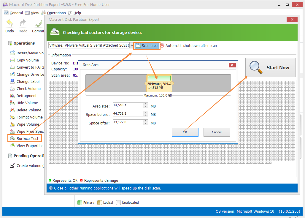
Task: Click the 'Represents damage' legend text
Action: point(101,181)
